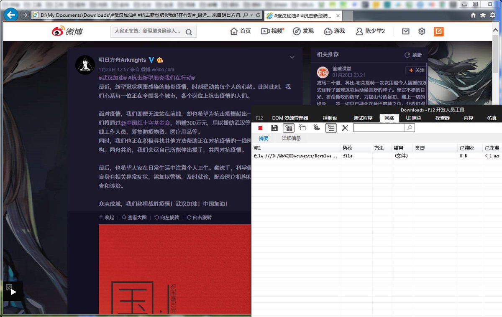
Task: Collapse the image with 收起
Action: coord(106,218)
